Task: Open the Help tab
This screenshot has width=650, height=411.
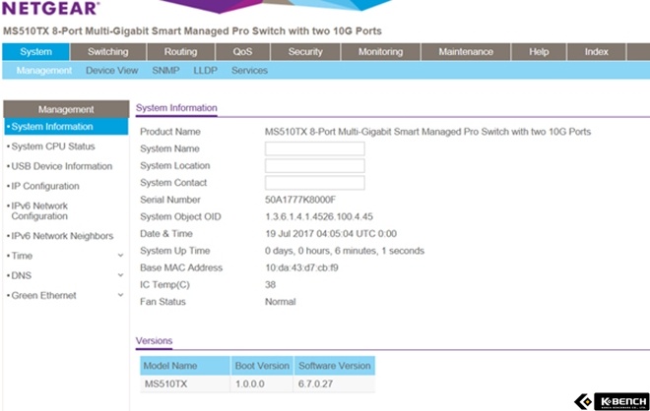Action: click(x=539, y=52)
